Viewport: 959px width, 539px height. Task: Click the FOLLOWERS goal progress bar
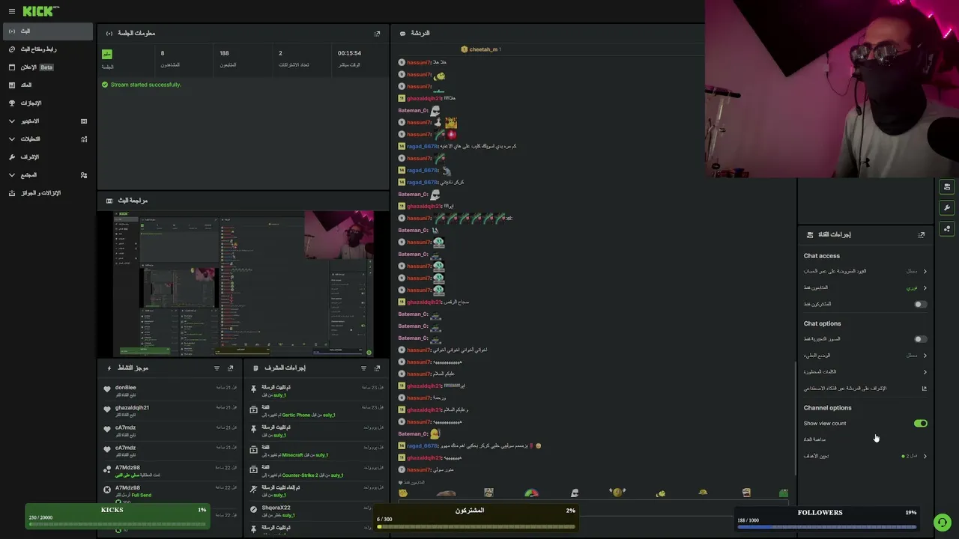(827, 519)
